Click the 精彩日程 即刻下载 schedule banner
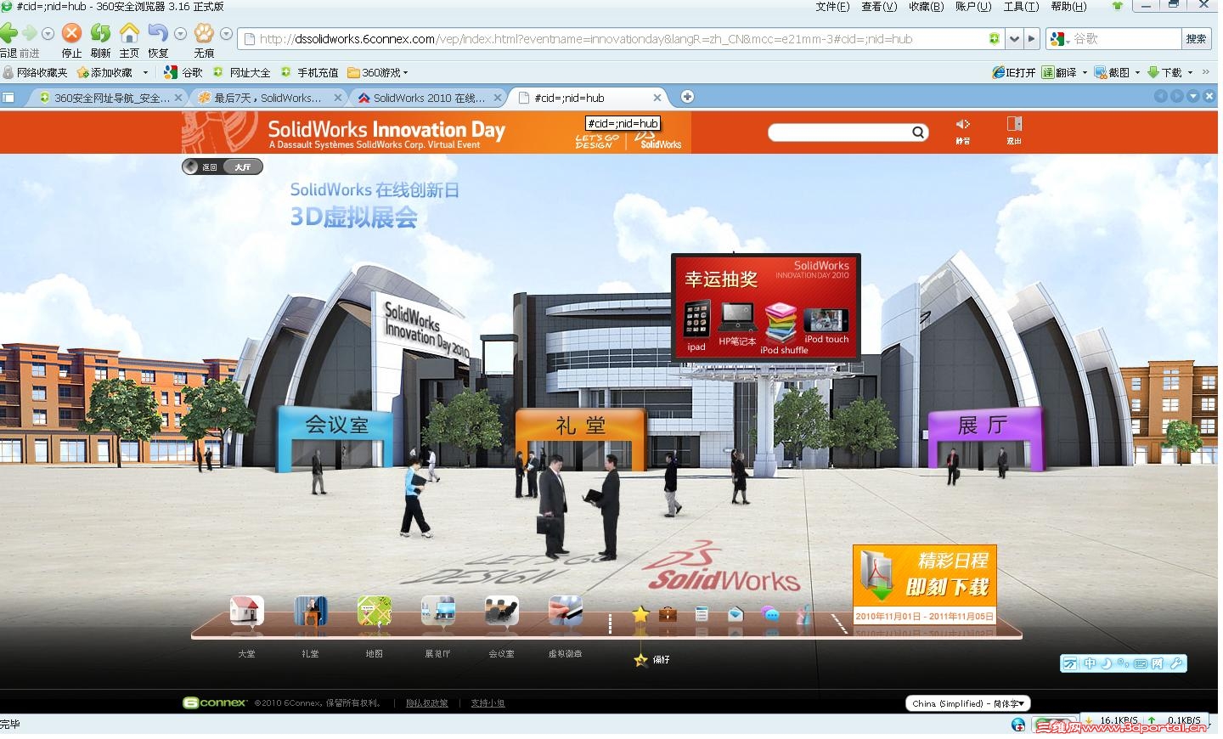Screen dimensions: 1223x739 (925, 585)
